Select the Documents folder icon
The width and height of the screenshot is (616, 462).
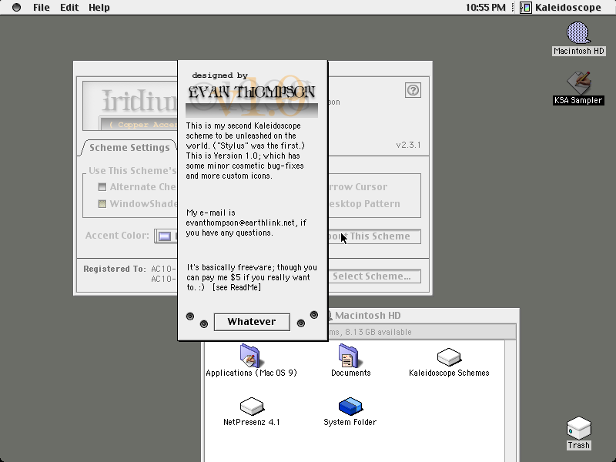pyautogui.click(x=350, y=356)
